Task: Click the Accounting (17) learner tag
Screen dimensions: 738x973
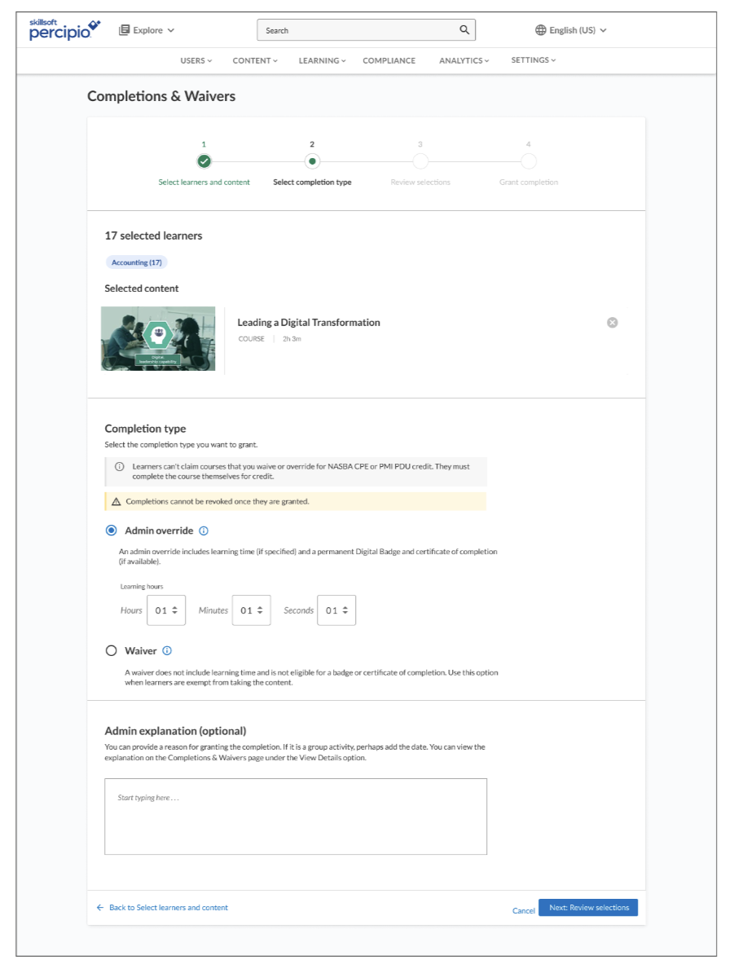Action: 136,262
